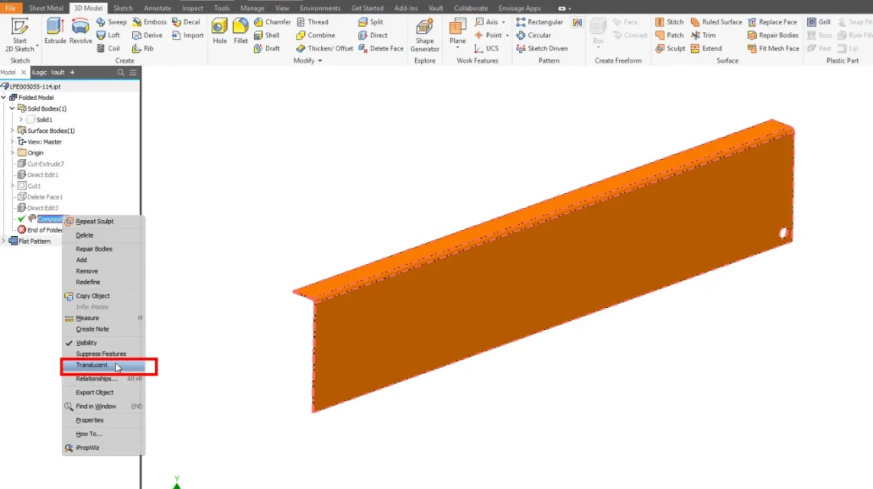Open the Plane dropdown arrow
Viewport: 873px width, 489px height.
click(458, 48)
